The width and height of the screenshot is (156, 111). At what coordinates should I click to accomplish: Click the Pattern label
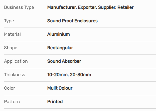pos(12,102)
